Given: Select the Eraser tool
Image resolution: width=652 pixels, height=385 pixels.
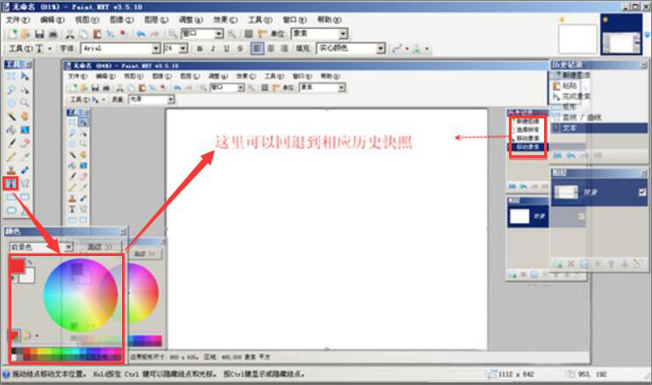Looking at the screenshot, I should coord(25,143).
